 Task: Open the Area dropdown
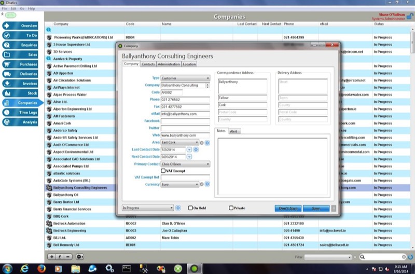click(x=179, y=142)
